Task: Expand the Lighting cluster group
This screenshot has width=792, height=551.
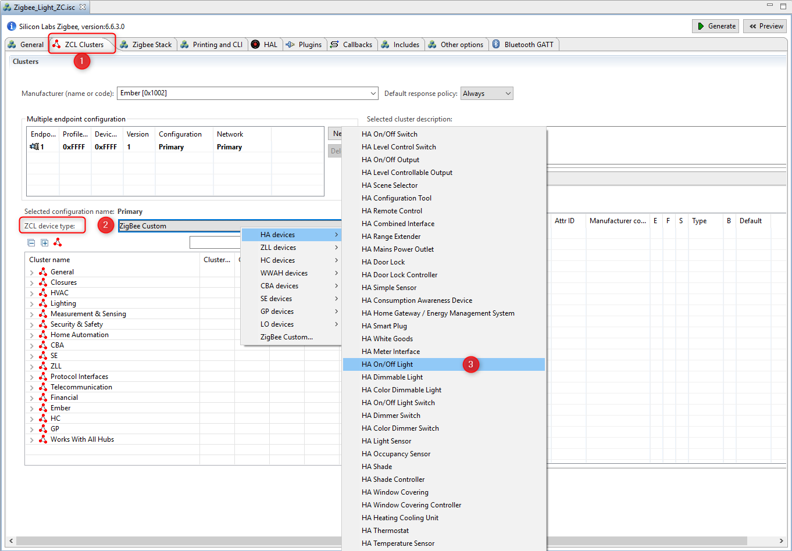Action: (x=32, y=303)
